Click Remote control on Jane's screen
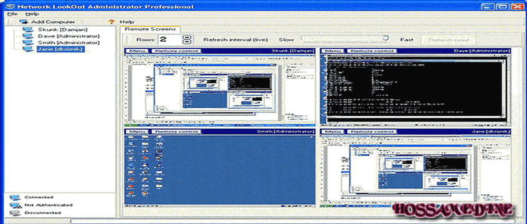The width and height of the screenshot is (527, 224). pyautogui.click(x=372, y=131)
